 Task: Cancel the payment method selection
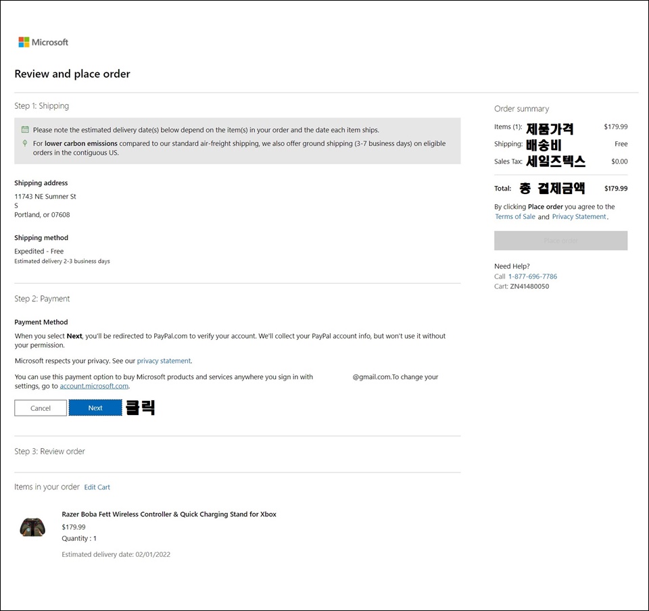click(x=41, y=408)
